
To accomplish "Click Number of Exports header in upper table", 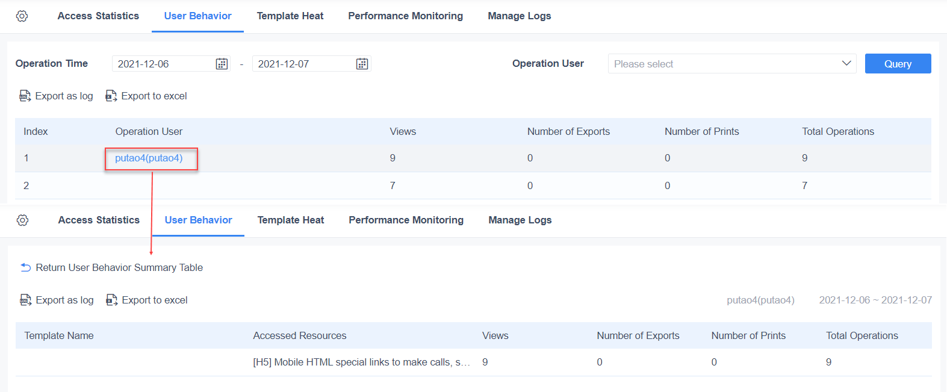I will click(568, 131).
